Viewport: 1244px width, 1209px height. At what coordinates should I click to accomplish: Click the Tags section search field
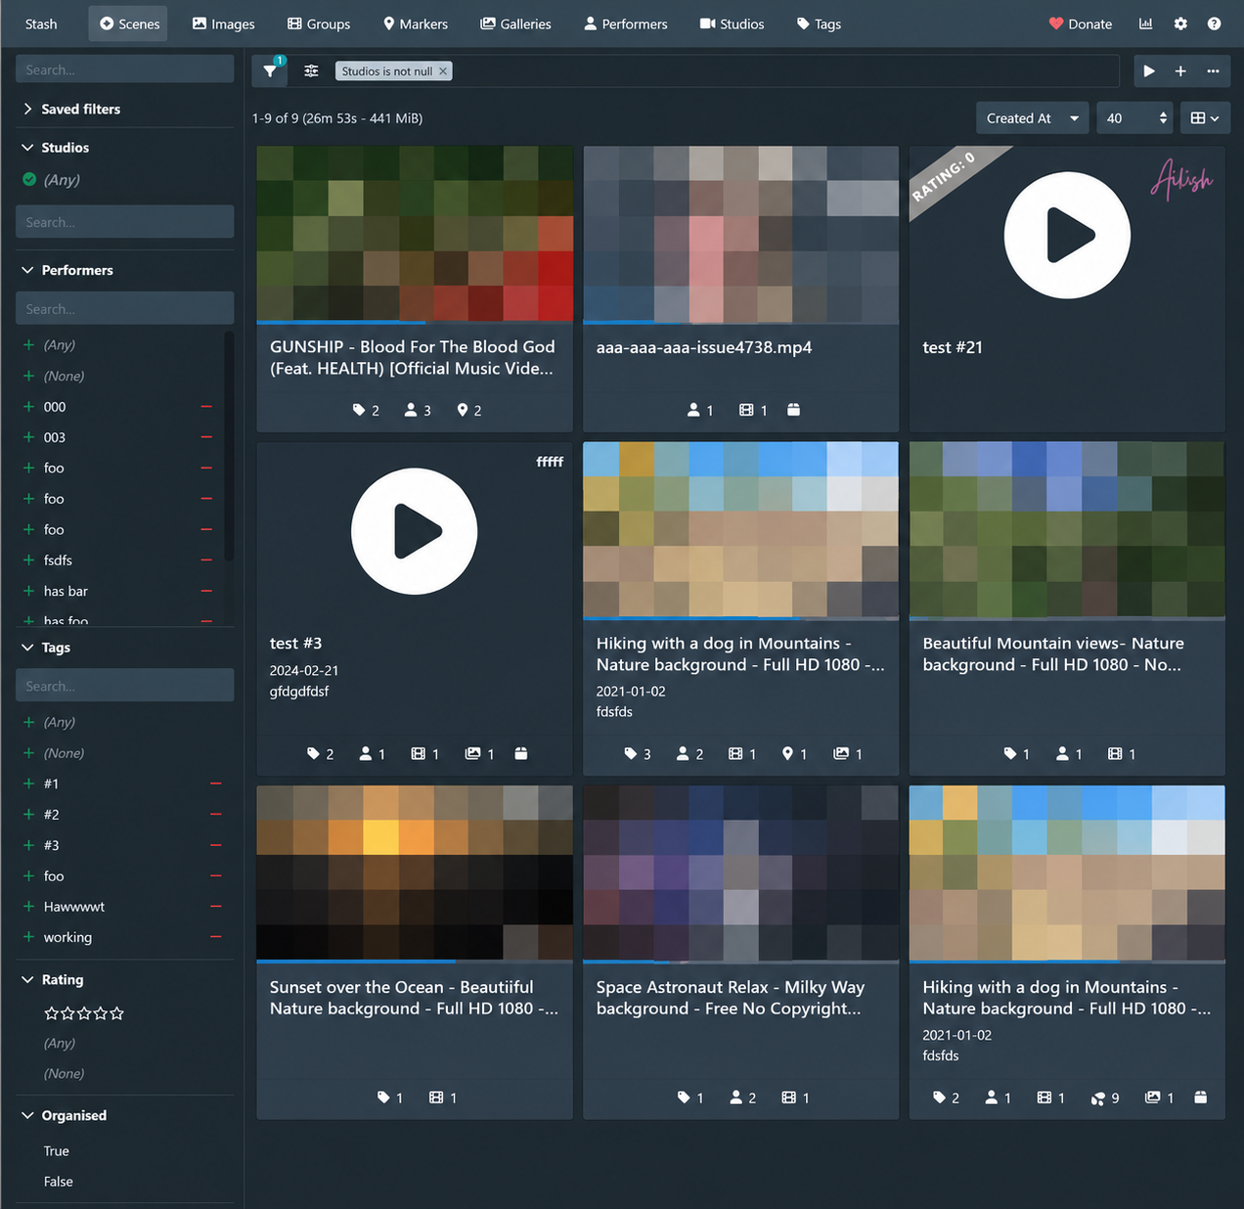[125, 686]
